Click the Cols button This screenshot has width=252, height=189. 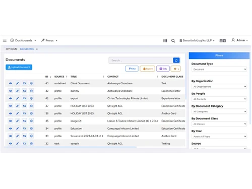click(x=163, y=69)
